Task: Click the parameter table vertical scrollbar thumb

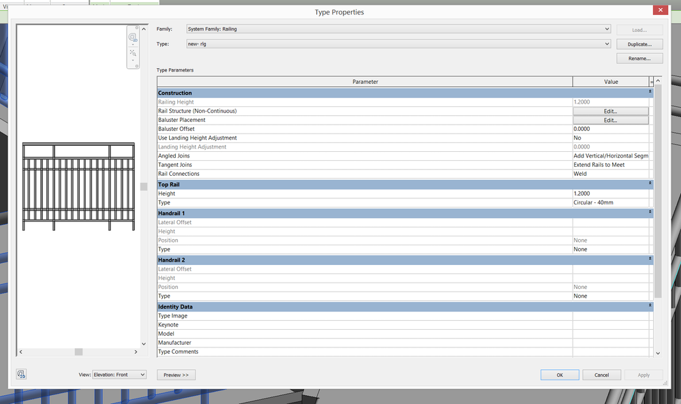Action: coord(658,191)
